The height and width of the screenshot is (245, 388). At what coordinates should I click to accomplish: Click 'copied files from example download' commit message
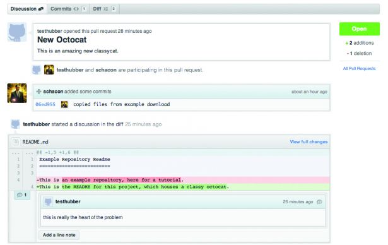pyautogui.click(x=122, y=104)
